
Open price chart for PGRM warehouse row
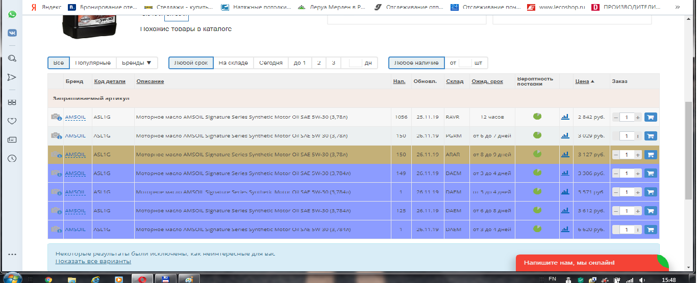(565, 136)
